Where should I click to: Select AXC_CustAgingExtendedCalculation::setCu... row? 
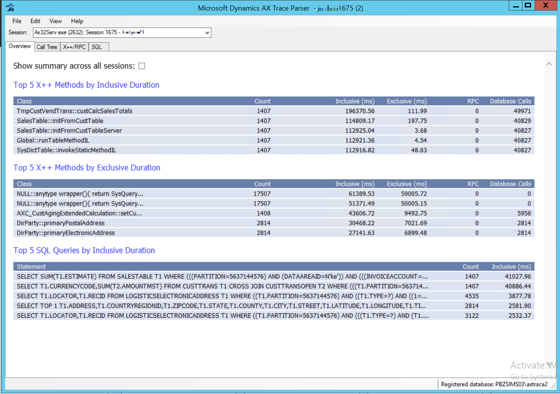coord(274,213)
